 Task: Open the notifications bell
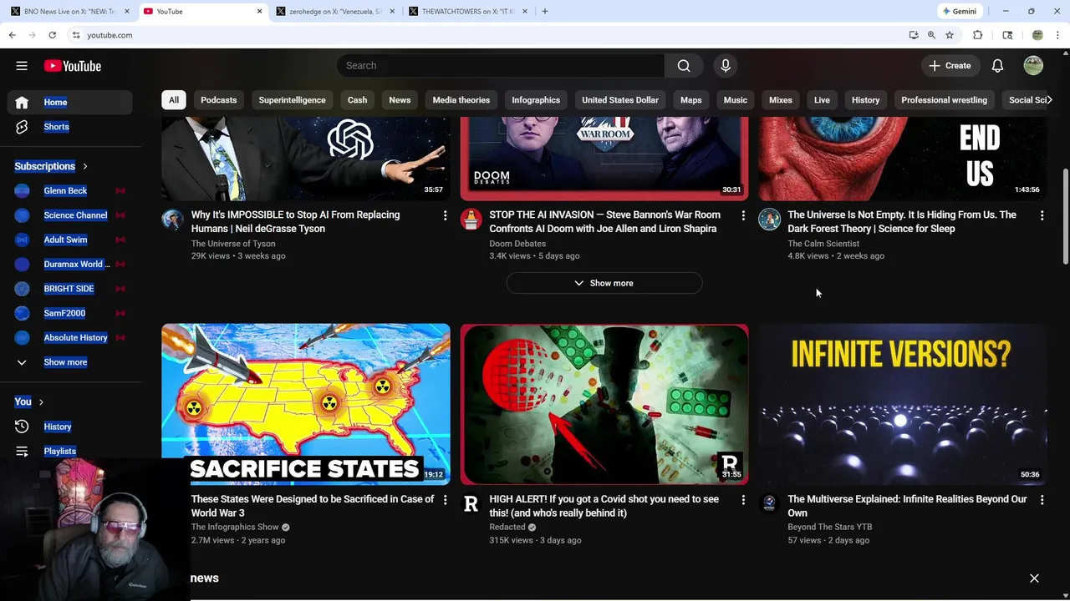click(997, 66)
